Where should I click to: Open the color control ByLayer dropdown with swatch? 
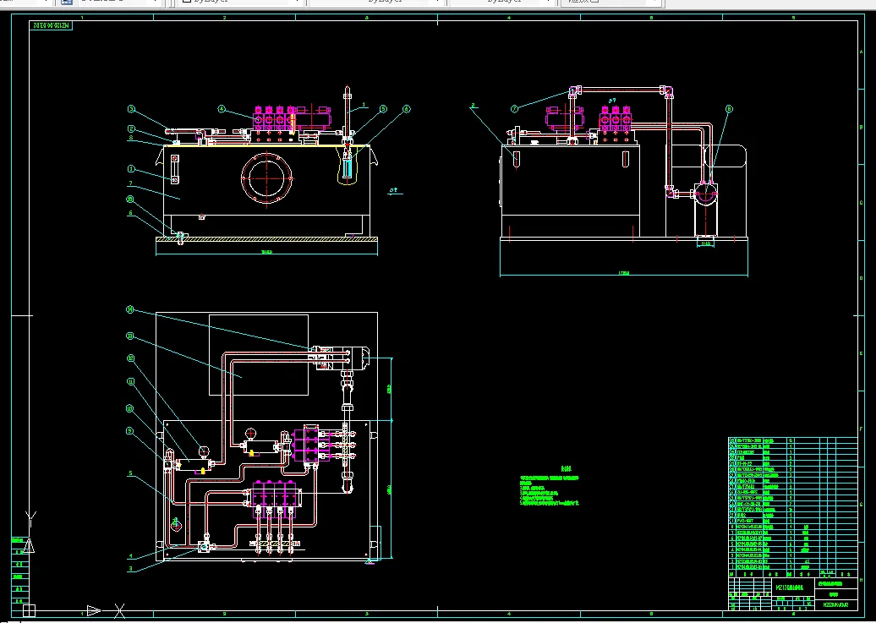click(241, 2)
